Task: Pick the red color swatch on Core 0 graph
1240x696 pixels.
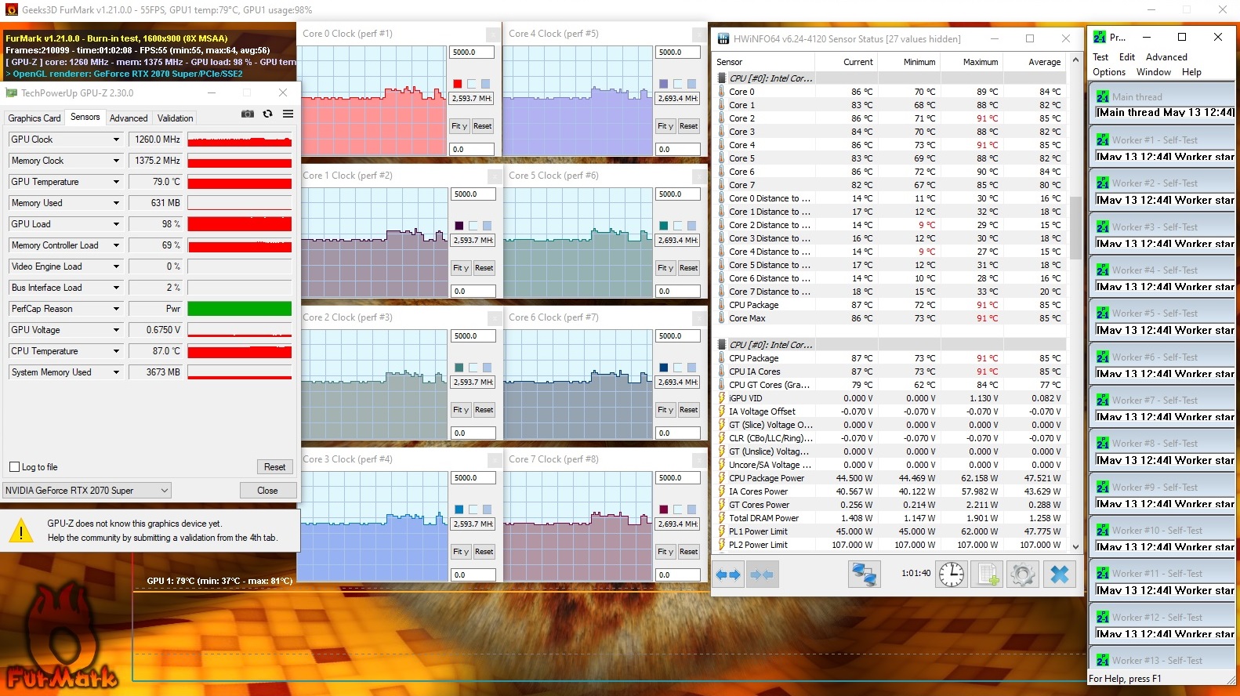Action: tap(457, 84)
